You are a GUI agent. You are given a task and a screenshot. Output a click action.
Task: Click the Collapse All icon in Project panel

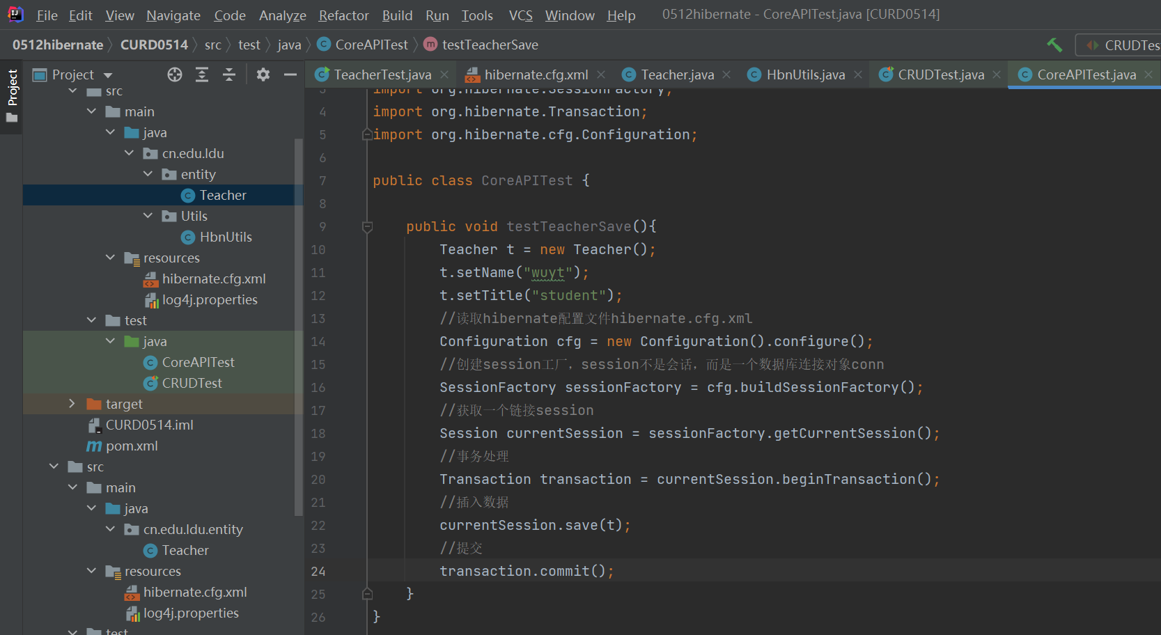pyautogui.click(x=229, y=75)
